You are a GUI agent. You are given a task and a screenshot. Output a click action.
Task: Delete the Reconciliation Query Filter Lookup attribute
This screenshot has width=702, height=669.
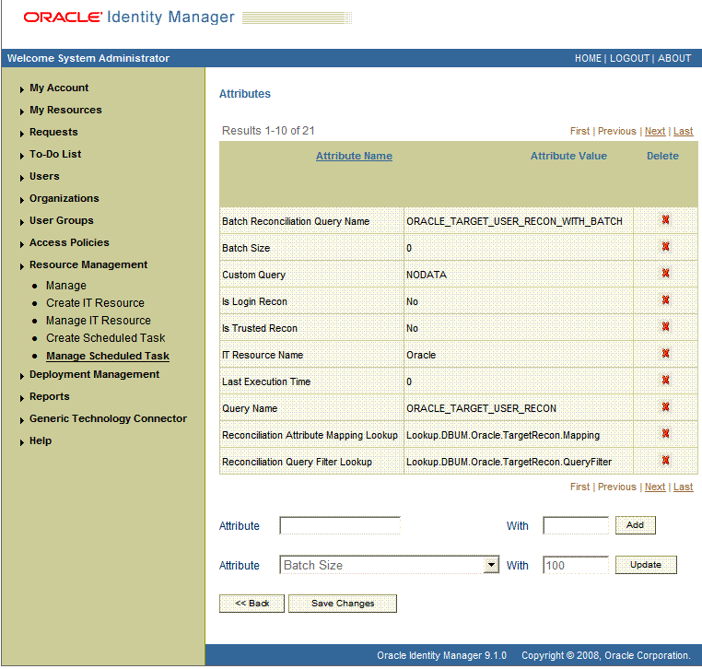coord(665,461)
